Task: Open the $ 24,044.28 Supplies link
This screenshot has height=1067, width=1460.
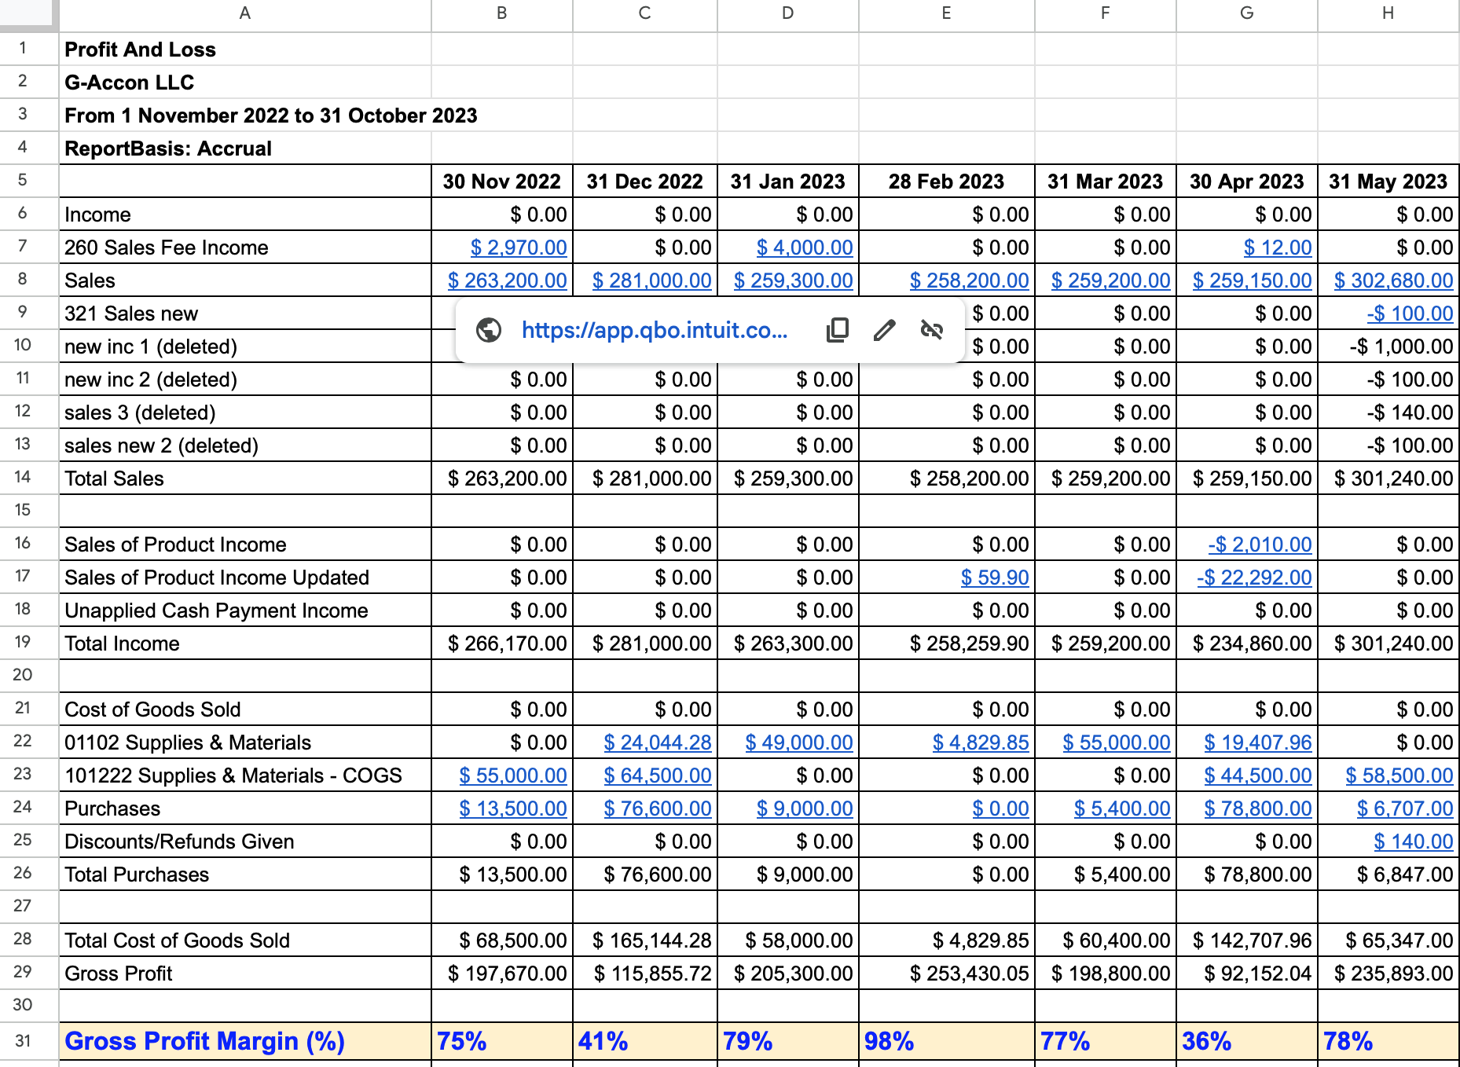Action: 657,742
